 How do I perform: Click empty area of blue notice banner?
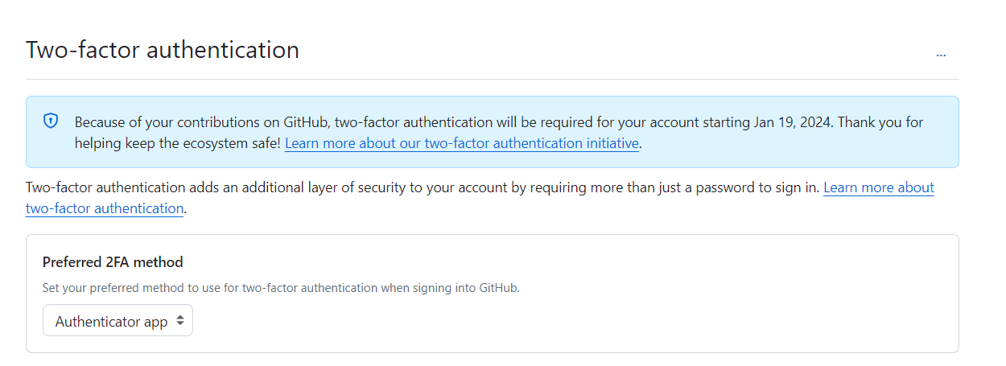(x=805, y=149)
